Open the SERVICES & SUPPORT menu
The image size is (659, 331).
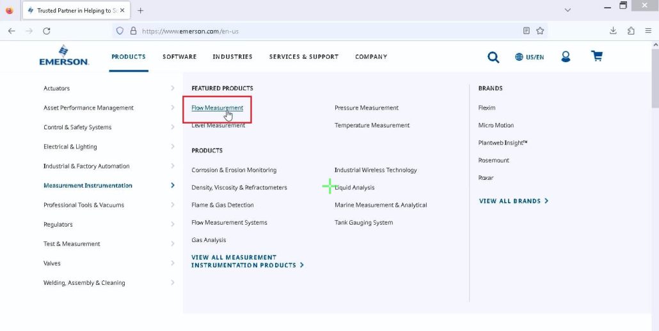tap(304, 56)
